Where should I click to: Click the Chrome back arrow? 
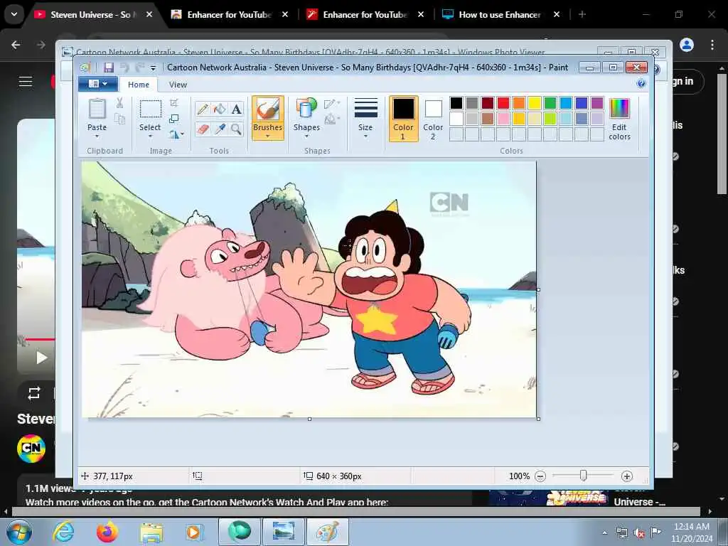tap(16, 45)
